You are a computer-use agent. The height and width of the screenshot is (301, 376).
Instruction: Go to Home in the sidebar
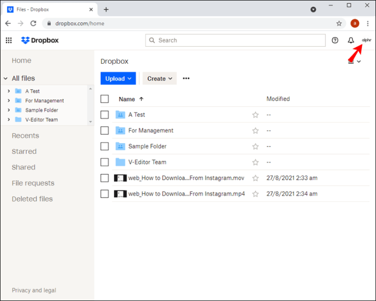tap(22, 60)
